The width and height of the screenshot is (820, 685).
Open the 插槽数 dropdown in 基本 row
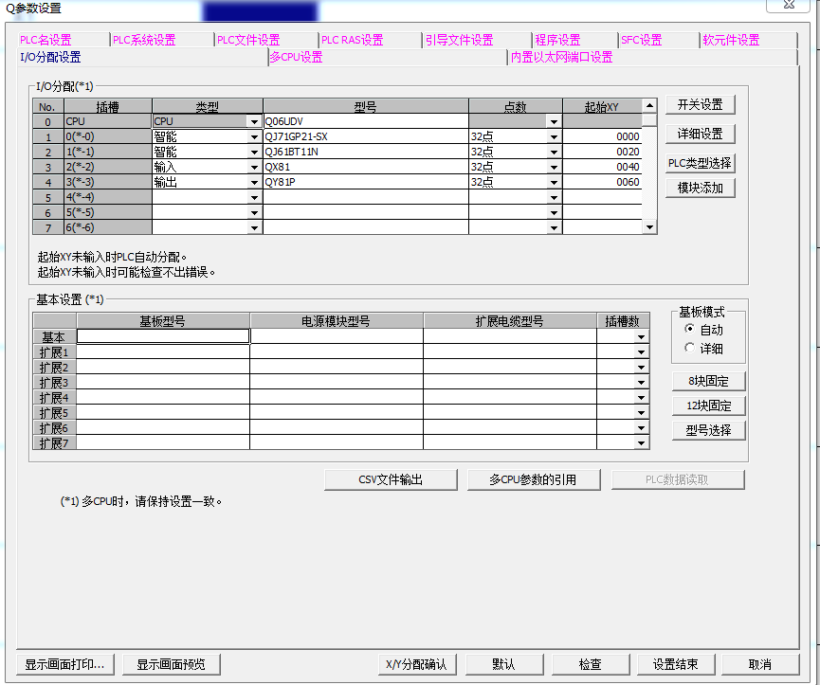[642, 337]
